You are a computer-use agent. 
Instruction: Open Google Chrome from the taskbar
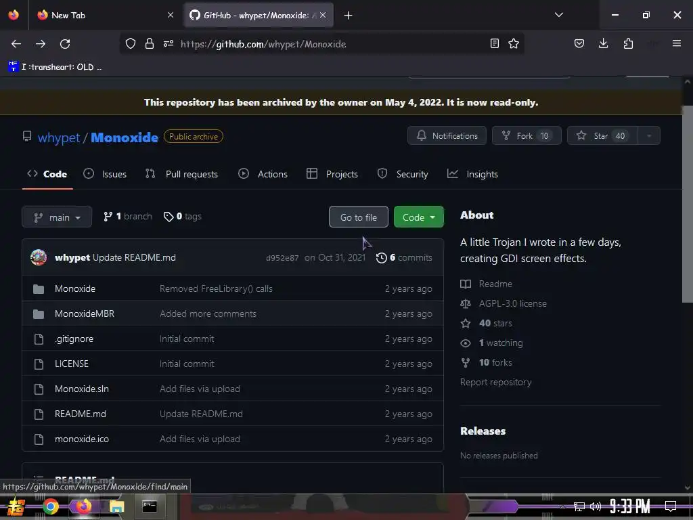50,506
